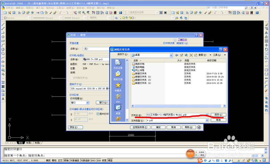Click the Zoom realtime icon

tap(79, 13)
